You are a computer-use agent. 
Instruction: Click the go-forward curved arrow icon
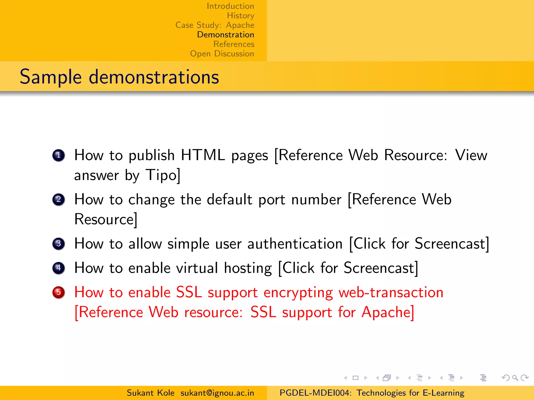[x=525, y=378]
